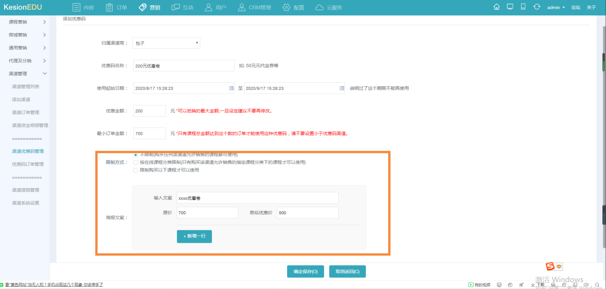
Task: Select the 不限制 radio option
Action: click(136, 155)
